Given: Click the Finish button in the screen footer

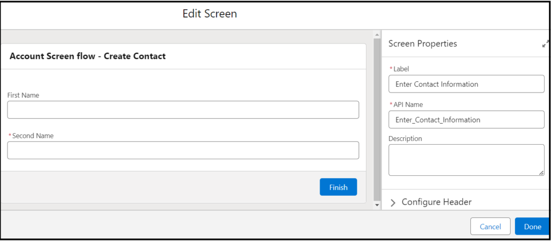Looking at the screenshot, I should (338, 187).
